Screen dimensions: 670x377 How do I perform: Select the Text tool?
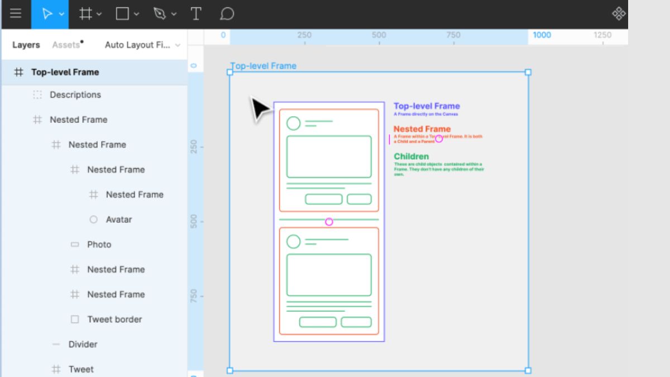point(196,14)
